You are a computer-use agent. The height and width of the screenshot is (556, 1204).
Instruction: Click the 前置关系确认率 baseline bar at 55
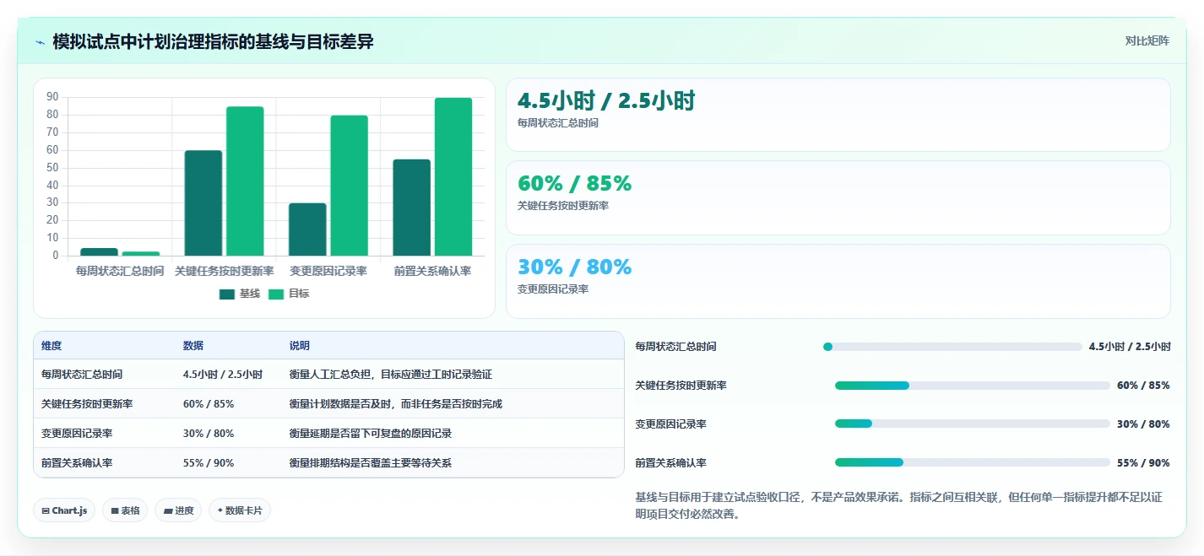pos(411,208)
